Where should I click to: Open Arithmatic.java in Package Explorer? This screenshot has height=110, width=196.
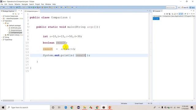[15, 28]
